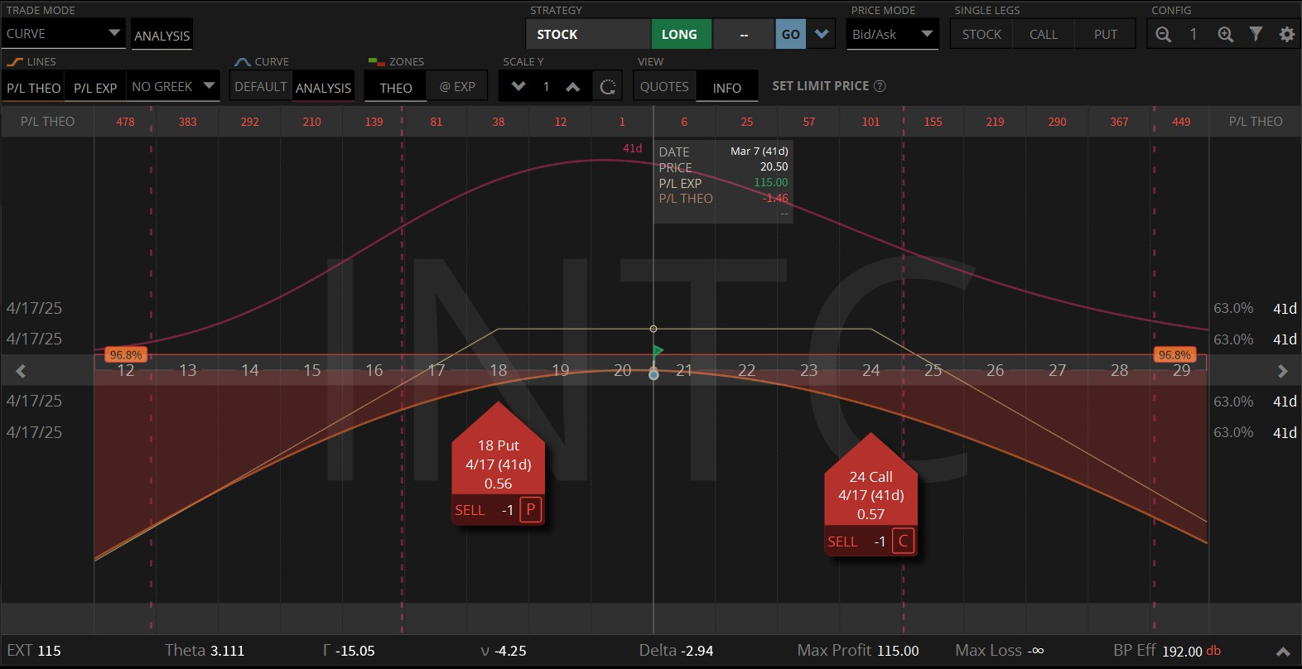Click the STOCK strategy button
The height and width of the screenshot is (669, 1302).
(589, 34)
